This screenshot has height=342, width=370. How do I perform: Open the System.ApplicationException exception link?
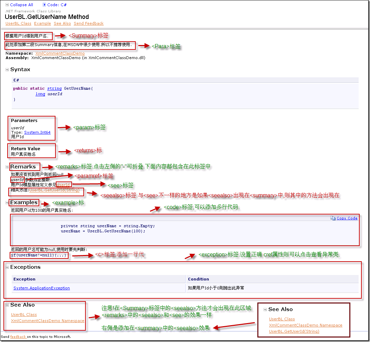[41, 288]
